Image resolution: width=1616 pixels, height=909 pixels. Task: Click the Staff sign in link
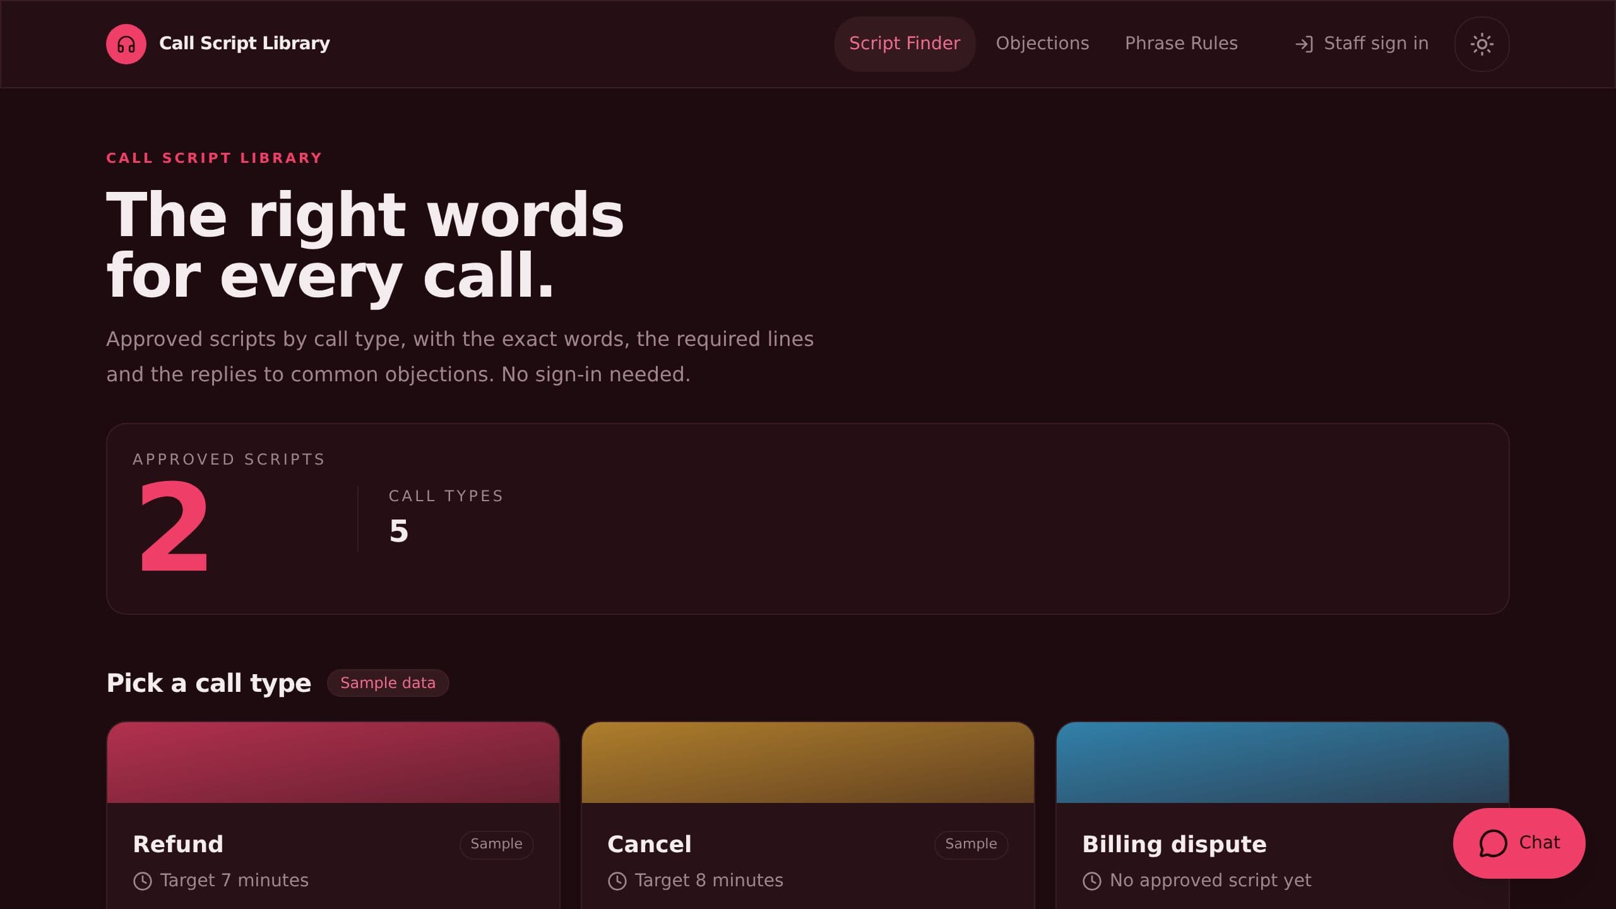click(x=1361, y=44)
